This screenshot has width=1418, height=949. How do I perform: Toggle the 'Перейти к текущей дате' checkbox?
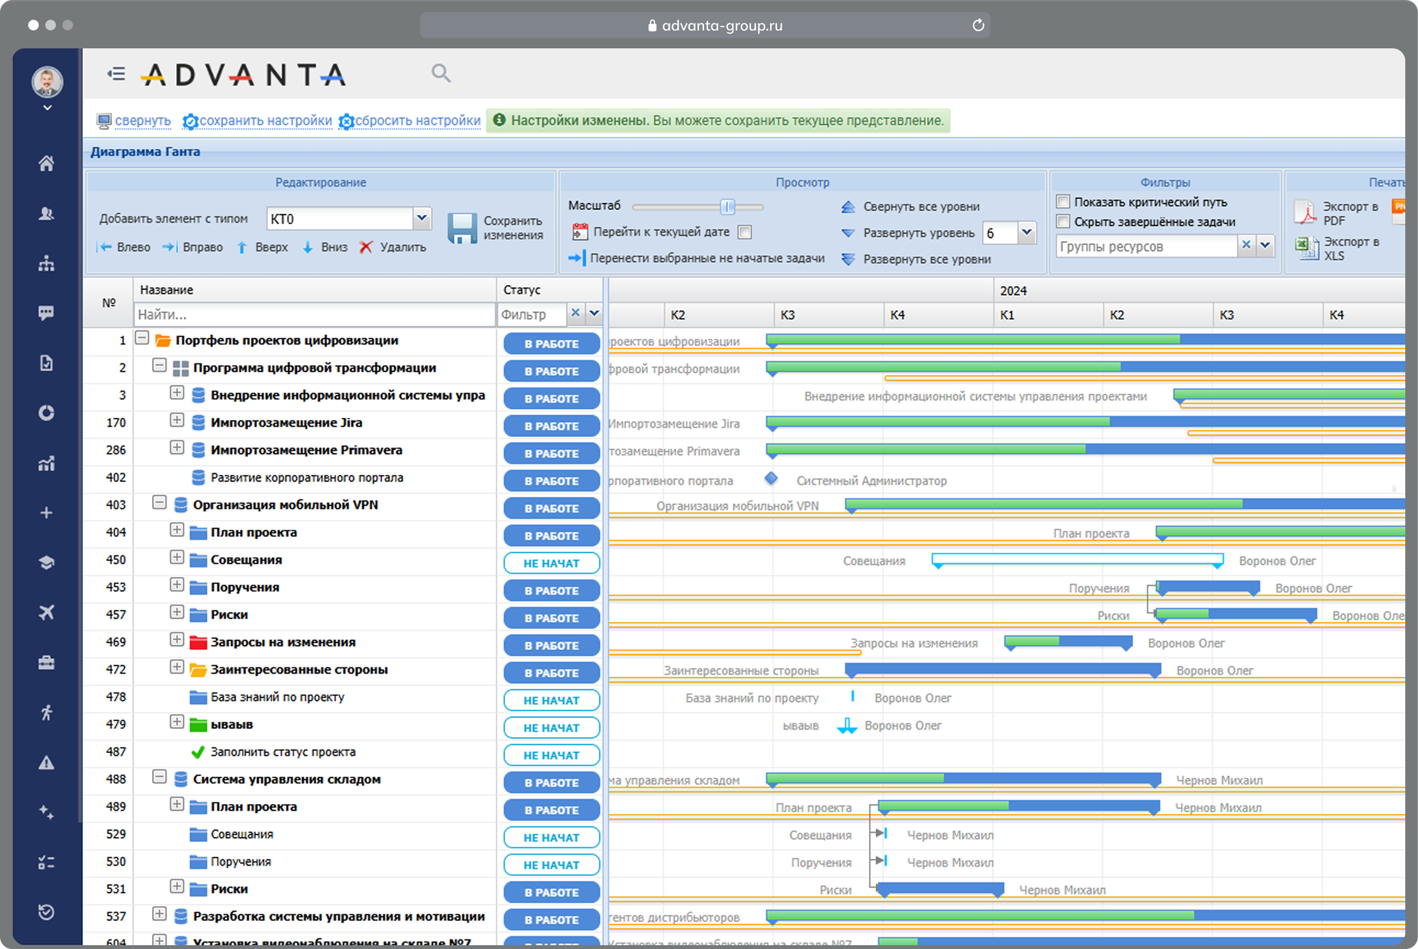745,232
